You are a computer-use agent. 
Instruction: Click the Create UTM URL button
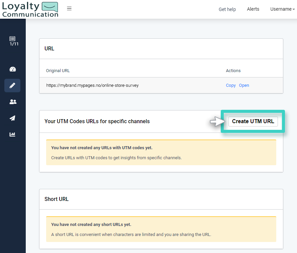point(253,121)
